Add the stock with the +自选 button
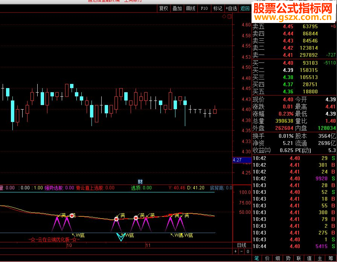 [x=231, y=8]
